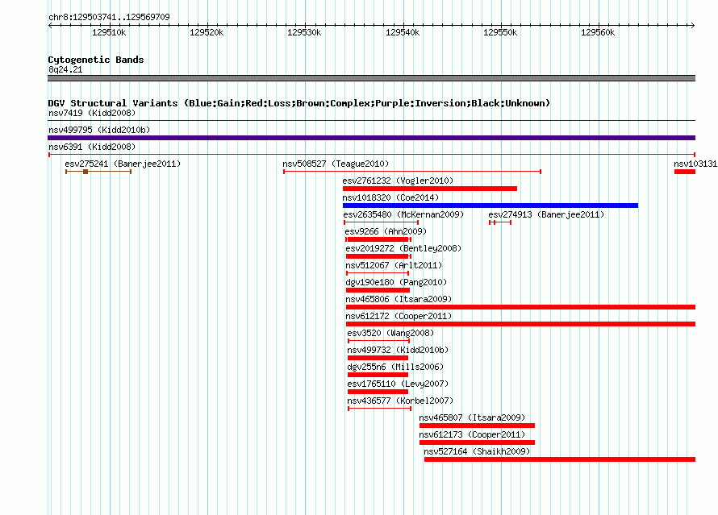
Task: Select the nsv612173 red loss bar
Action: point(477,442)
